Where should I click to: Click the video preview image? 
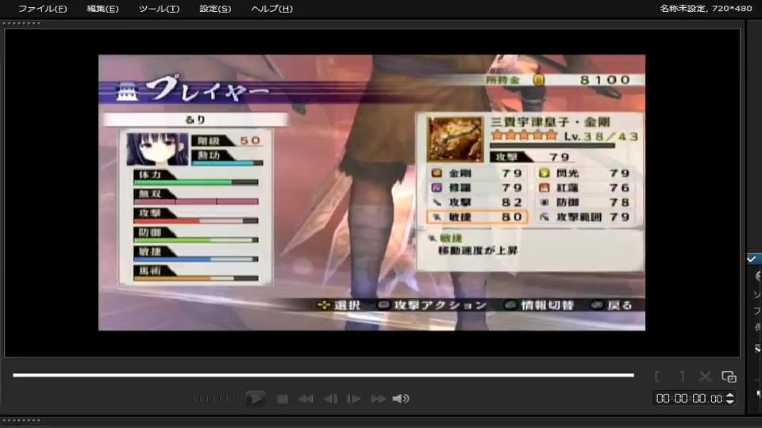(x=371, y=193)
